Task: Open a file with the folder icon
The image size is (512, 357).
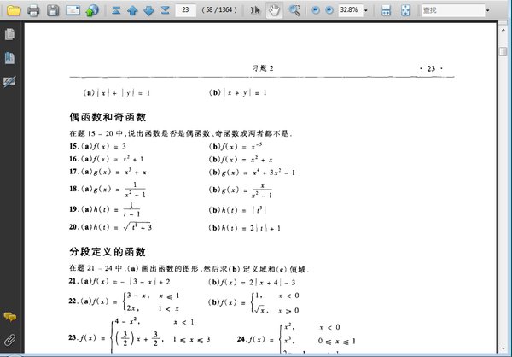Action: click(x=14, y=10)
